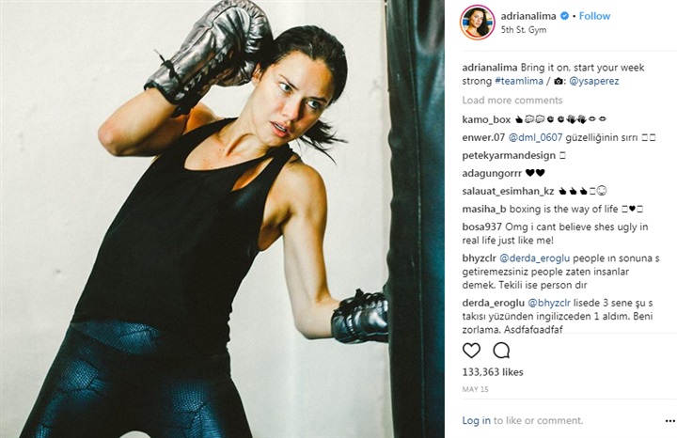Viewport: 677px width, 438px height.
Task: Open the @dml_0607 mention
Action: (x=535, y=137)
